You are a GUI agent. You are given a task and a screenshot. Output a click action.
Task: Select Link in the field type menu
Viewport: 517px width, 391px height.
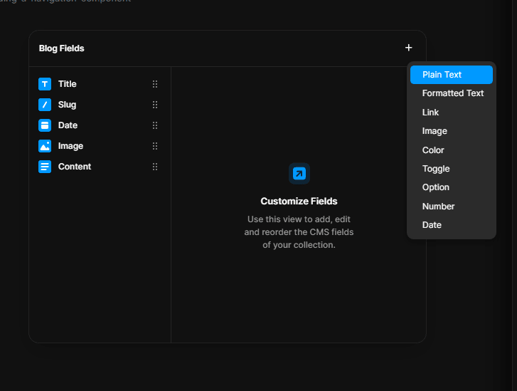point(430,113)
